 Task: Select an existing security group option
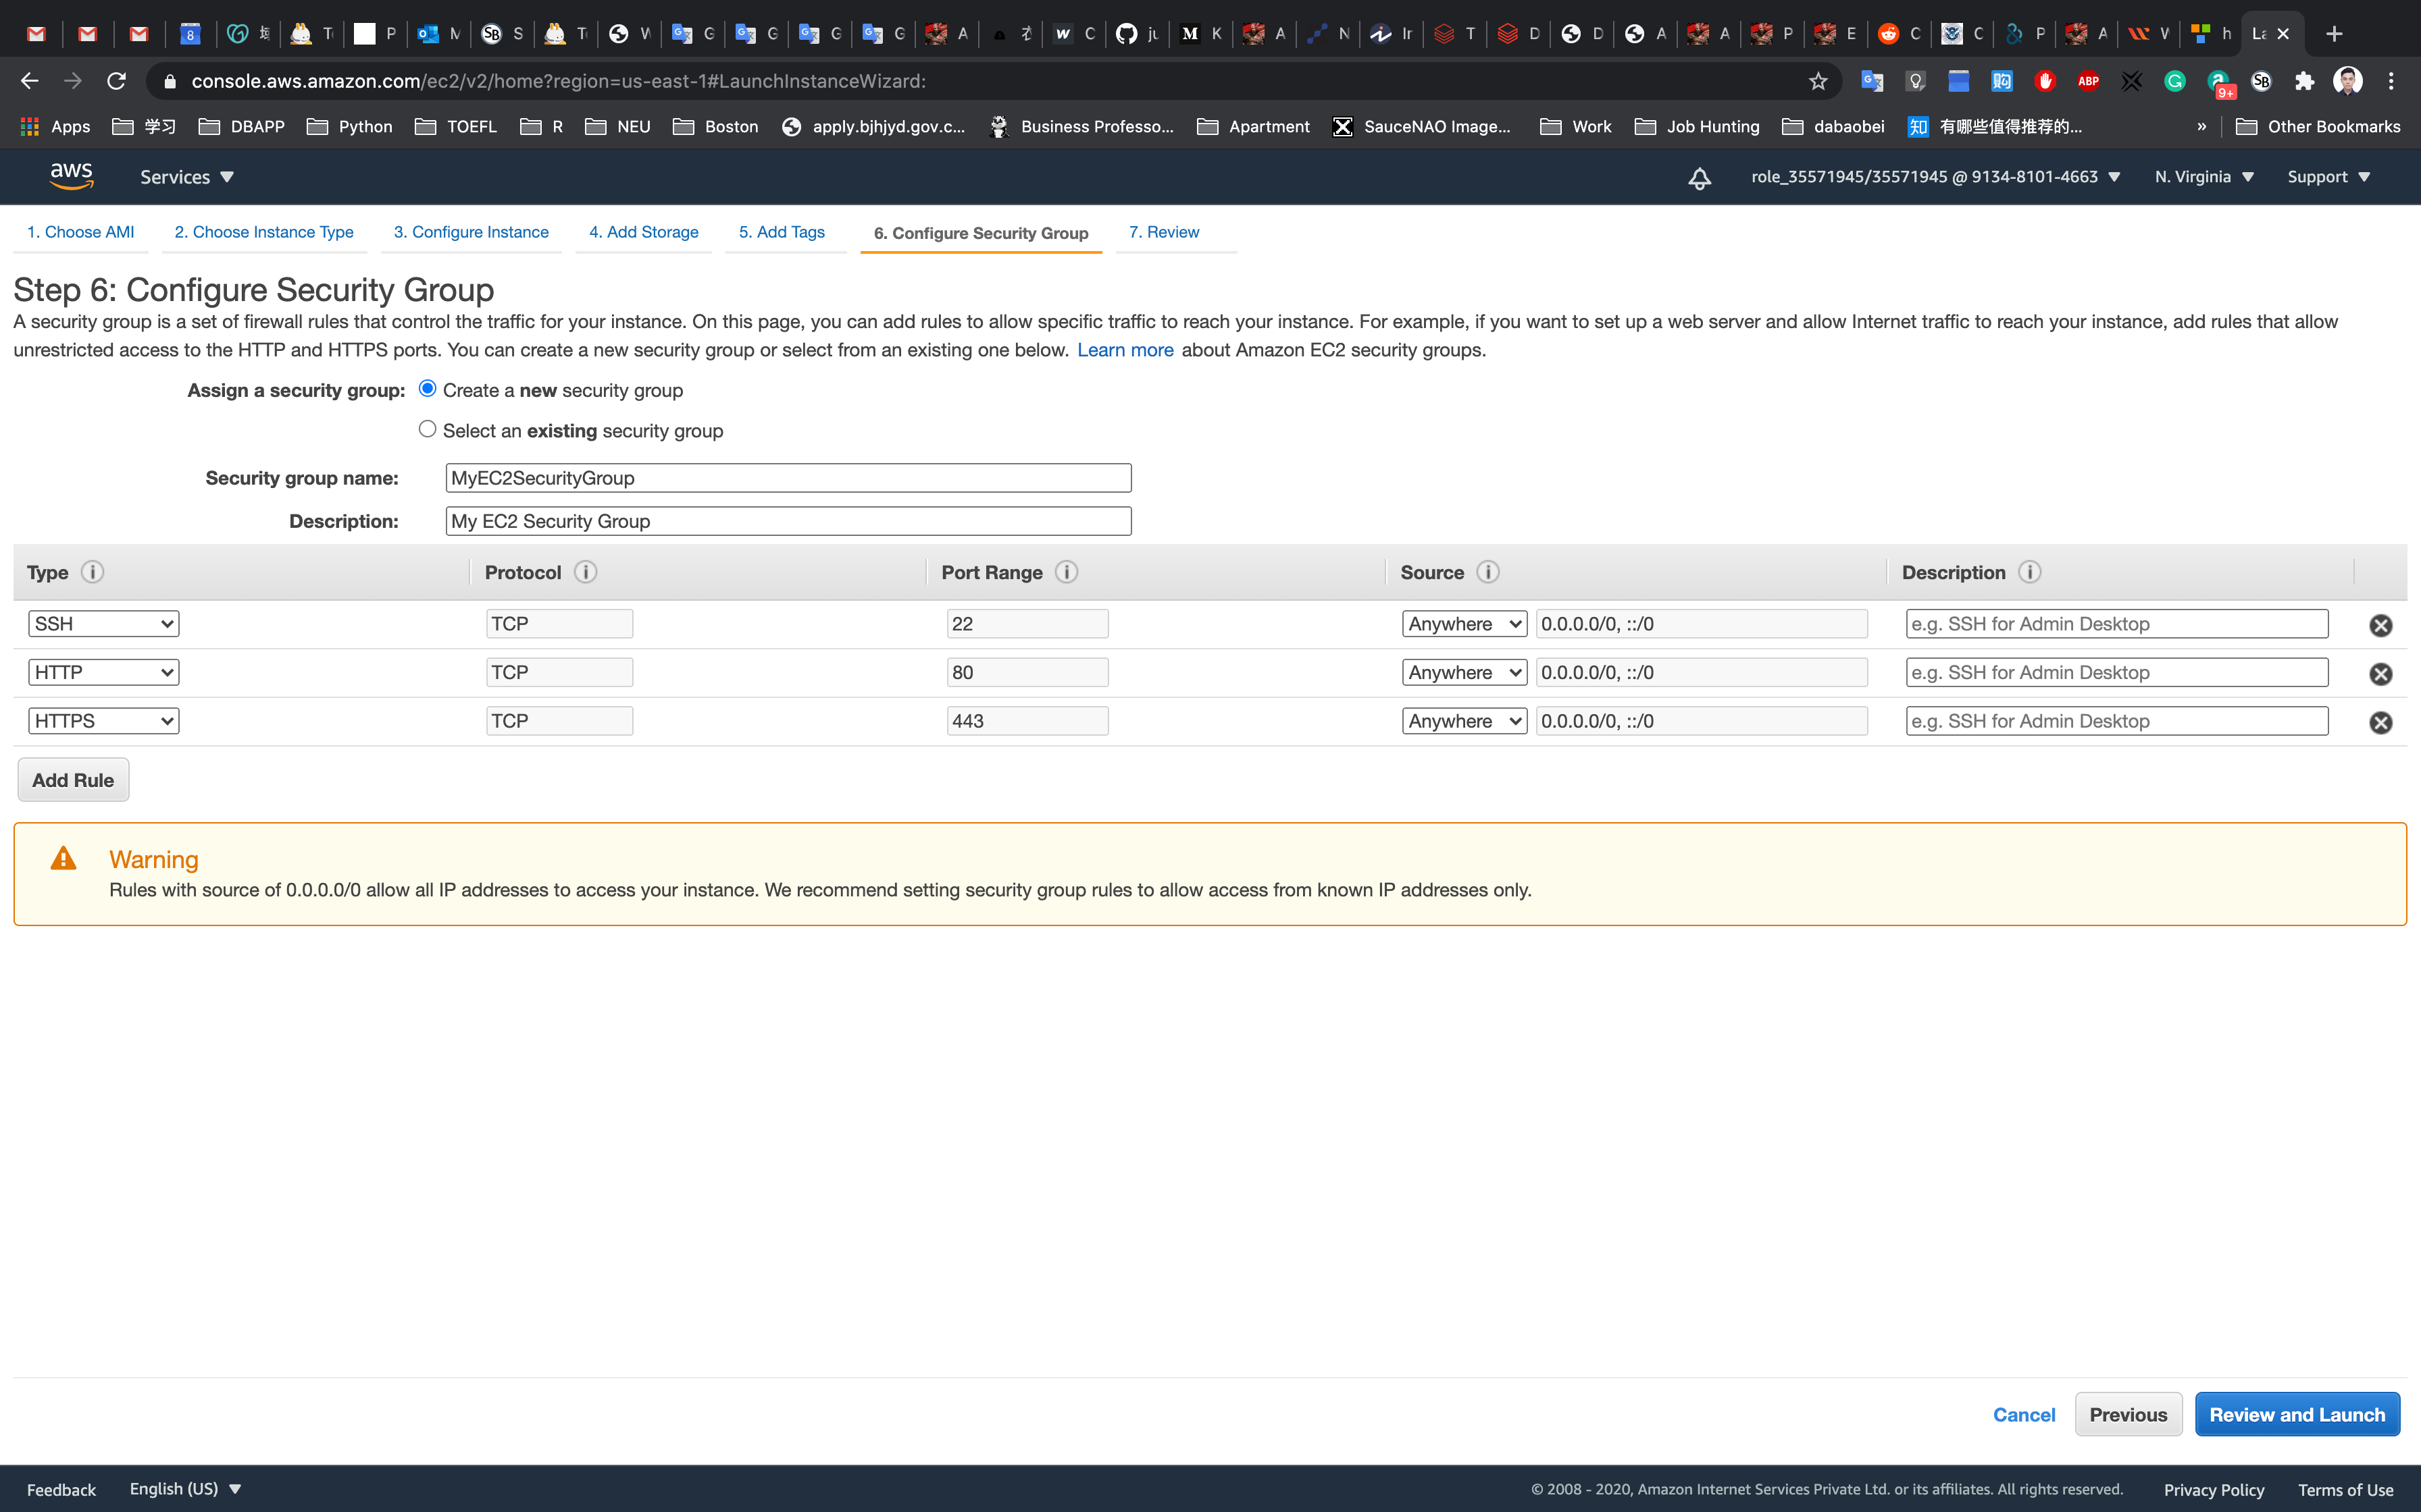[x=427, y=429]
